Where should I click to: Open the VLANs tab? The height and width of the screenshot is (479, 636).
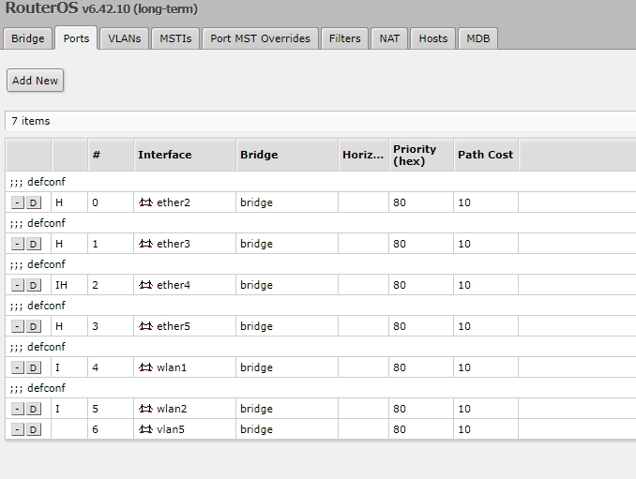coord(125,38)
